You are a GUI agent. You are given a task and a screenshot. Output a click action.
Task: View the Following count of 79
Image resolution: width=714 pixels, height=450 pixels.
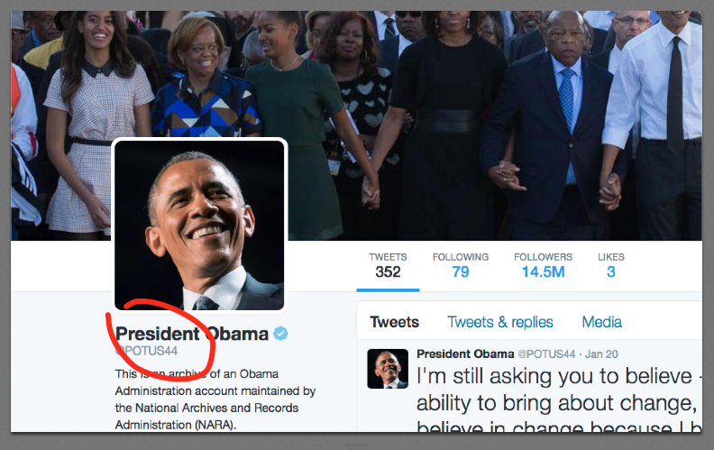(x=461, y=265)
